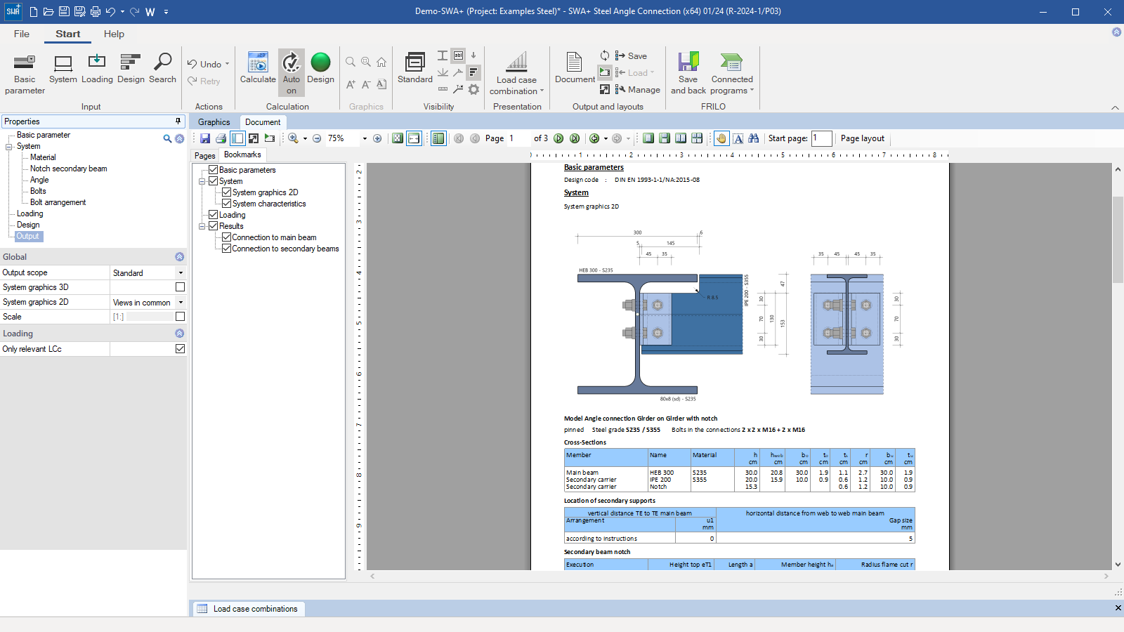1124x632 pixels.
Task: Open the Undo dropdown arrow
Action: click(227, 64)
